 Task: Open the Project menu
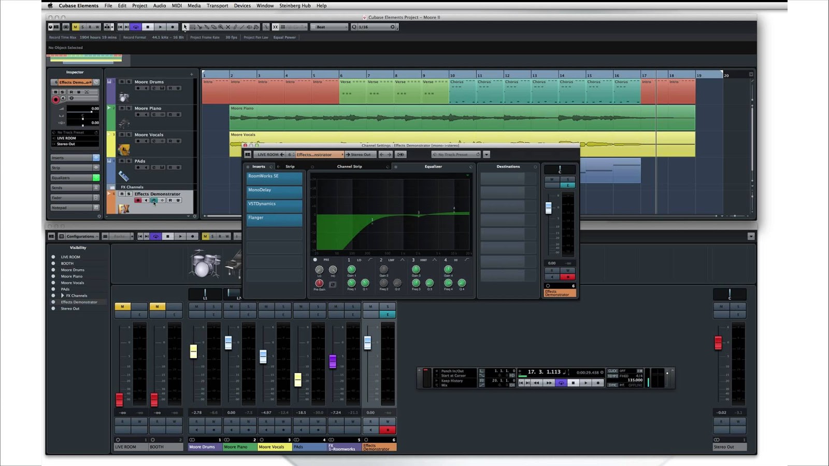139,6
